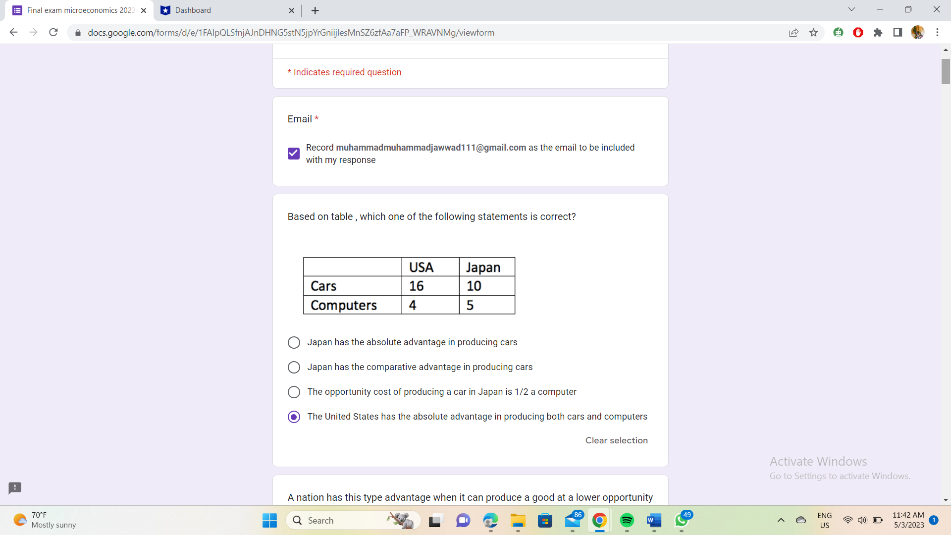Viewport: 951px width, 535px height.
Task: Open the ENG US language switcher
Action: click(x=824, y=520)
